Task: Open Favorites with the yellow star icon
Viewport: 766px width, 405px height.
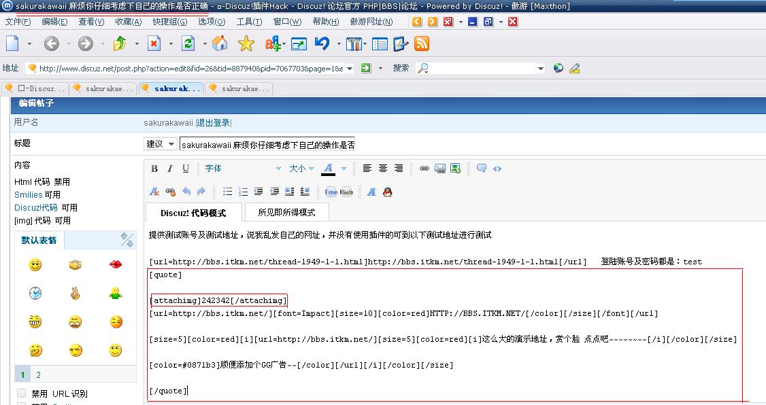Action: (246, 44)
